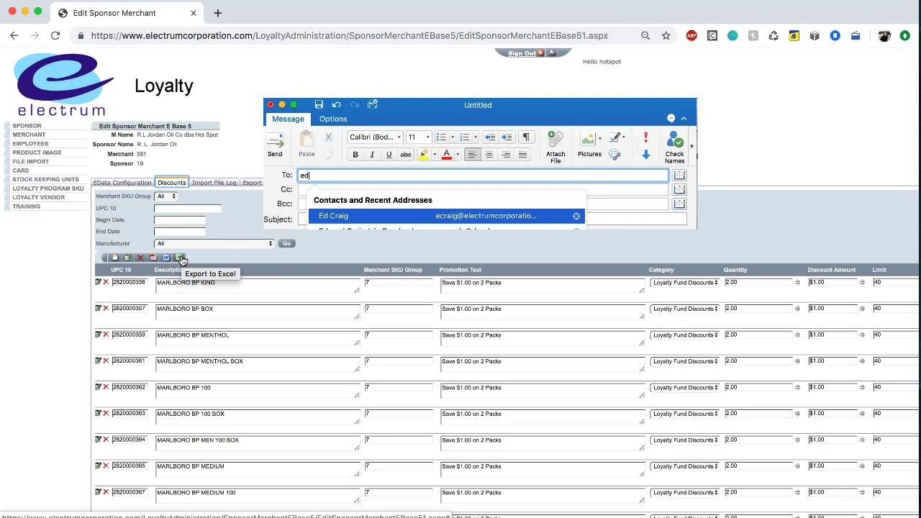Image resolution: width=921 pixels, height=518 pixels.
Task: Switch to the Import File Log tab
Action: 214,183
